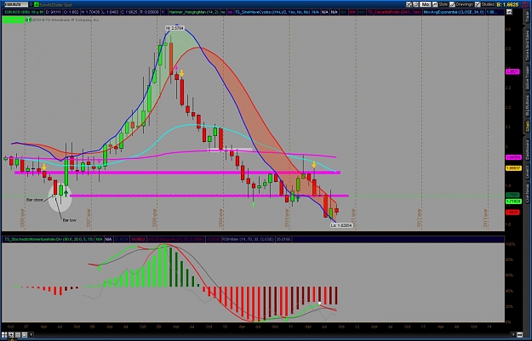This screenshot has height=341, width=532.
Task: Click the scroll-right arrow at bottom right
Action: (513, 335)
